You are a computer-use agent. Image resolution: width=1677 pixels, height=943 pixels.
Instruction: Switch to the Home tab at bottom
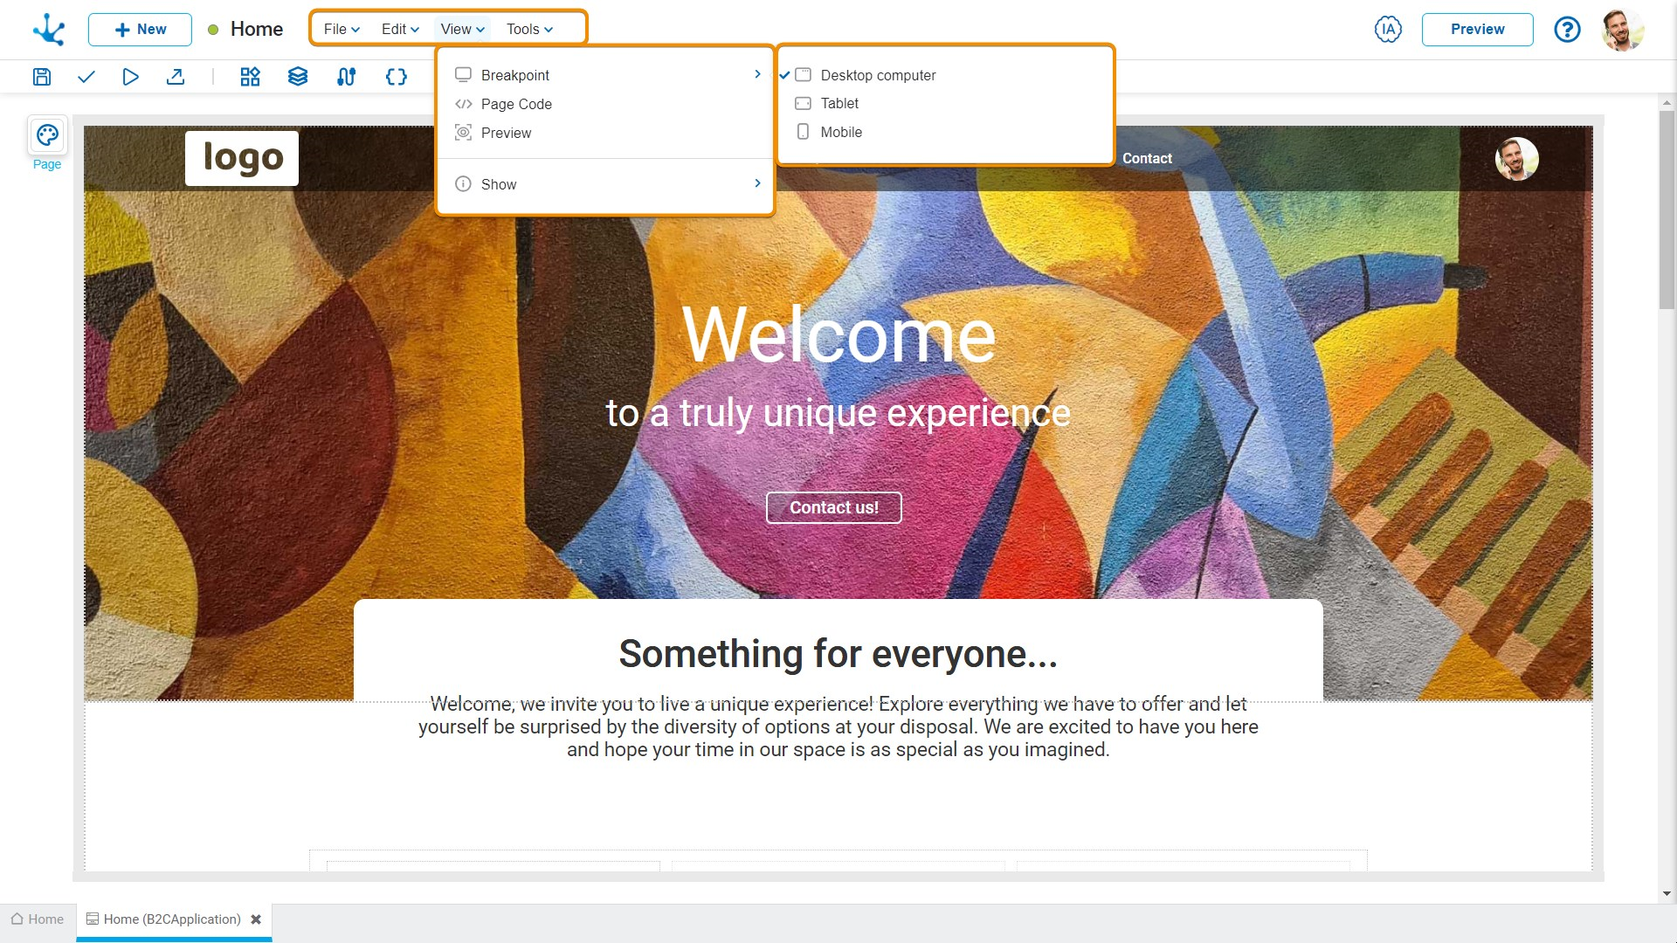click(38, 919)
